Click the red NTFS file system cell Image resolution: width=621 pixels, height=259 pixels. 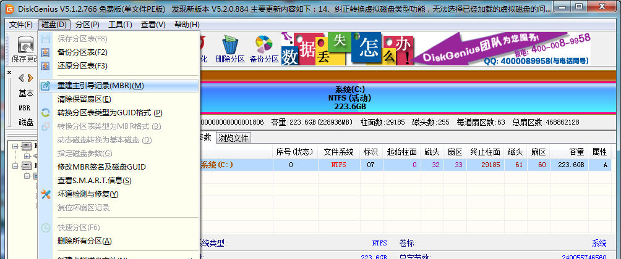338,165
